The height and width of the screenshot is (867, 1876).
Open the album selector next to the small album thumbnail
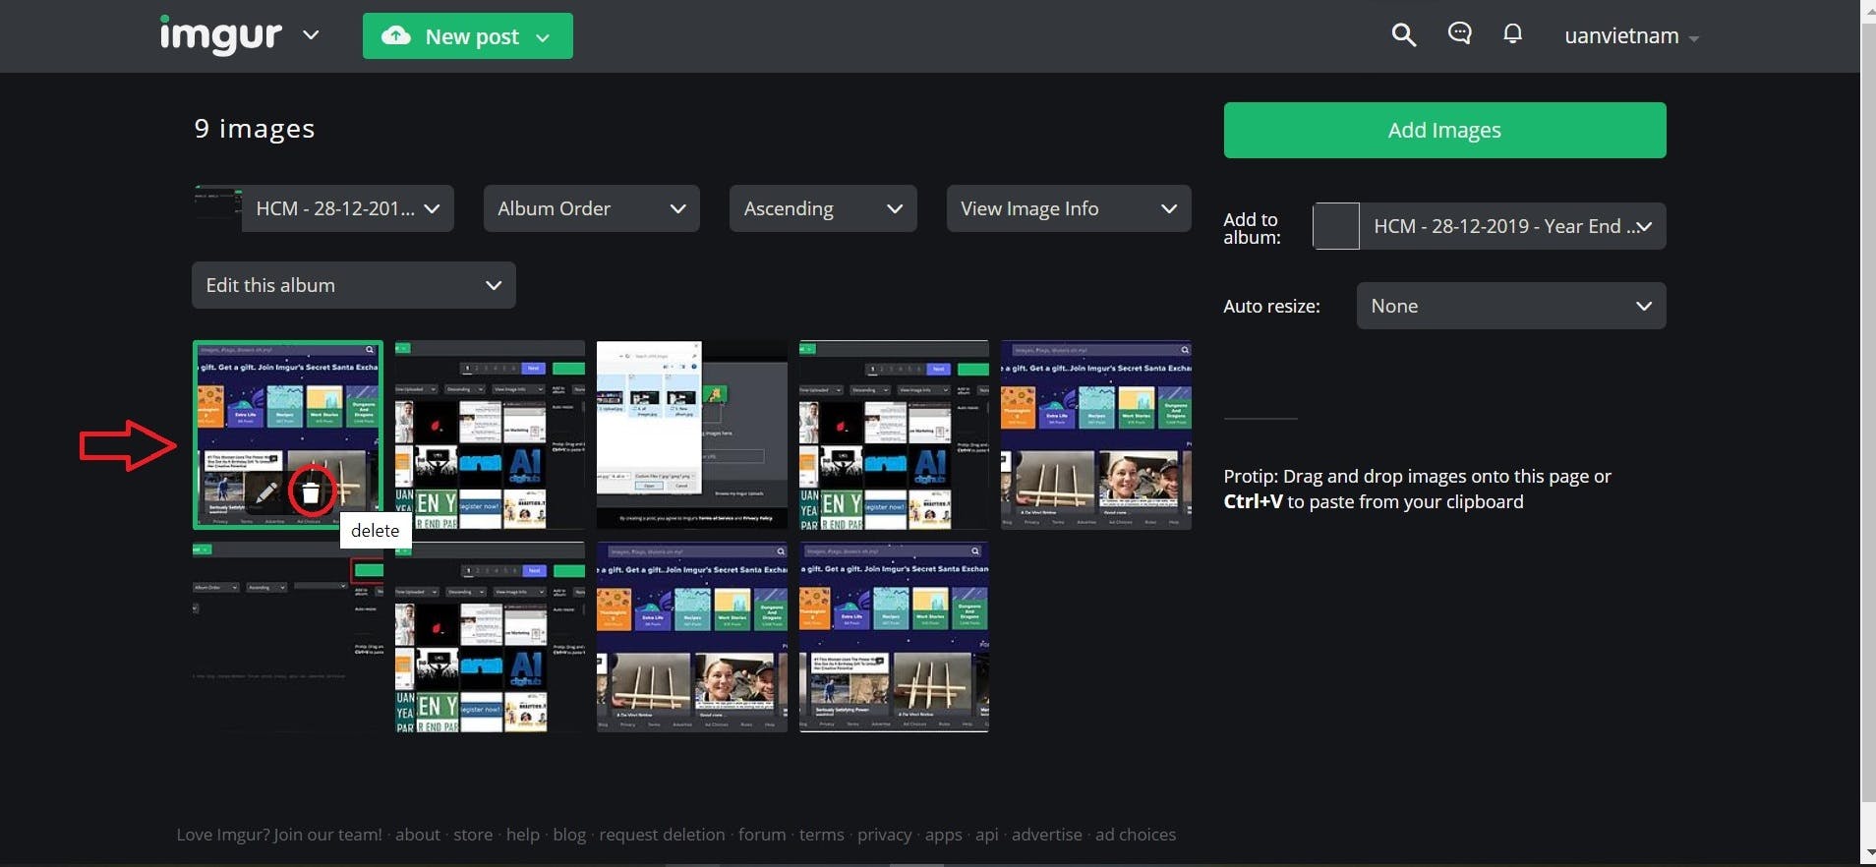pos(348,208)
